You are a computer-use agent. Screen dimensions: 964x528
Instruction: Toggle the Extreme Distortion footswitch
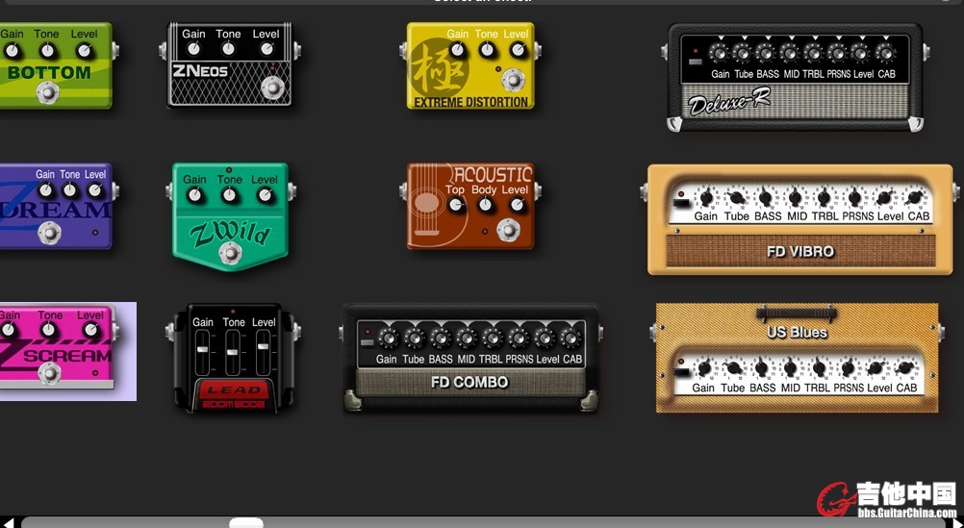point(513,79)
